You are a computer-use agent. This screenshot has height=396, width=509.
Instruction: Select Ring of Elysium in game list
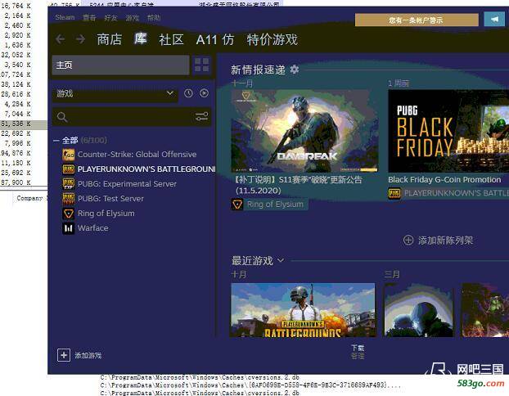tap(106, 214)
